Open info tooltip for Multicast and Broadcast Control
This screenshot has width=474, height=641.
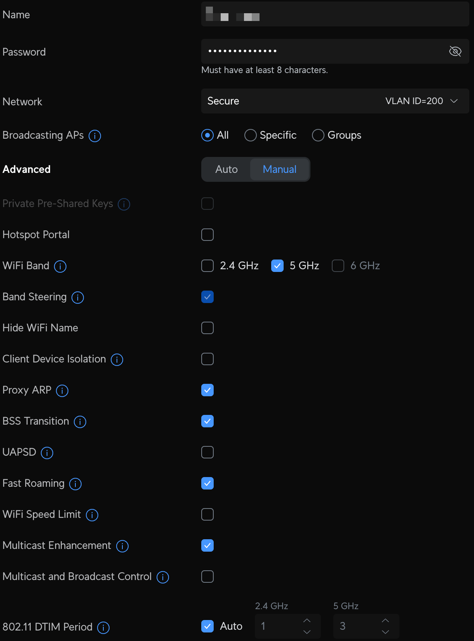point(163,577)
